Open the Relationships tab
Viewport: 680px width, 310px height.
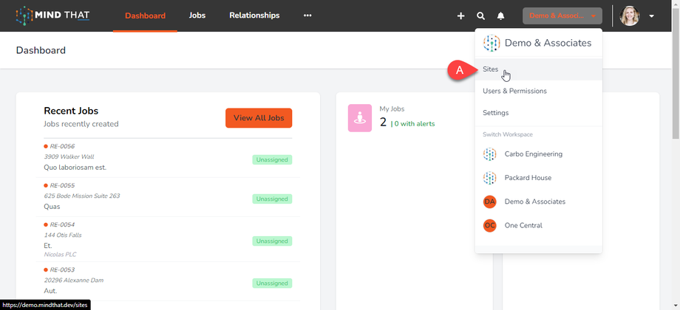(254, 15)
